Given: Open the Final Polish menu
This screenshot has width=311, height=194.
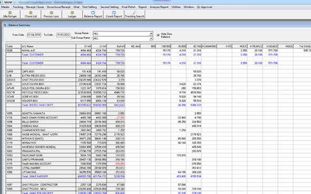Looking at the screenshot, I should tap(128, 7).
